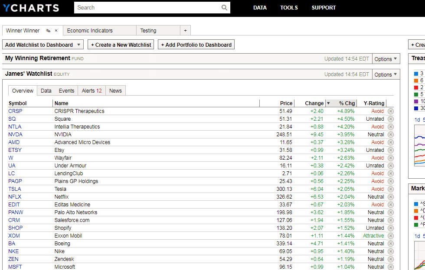The image size is (425, 270).
Task: Expand Add Watchlist to Dashboard dropdown
Action: tap(43, 45)
